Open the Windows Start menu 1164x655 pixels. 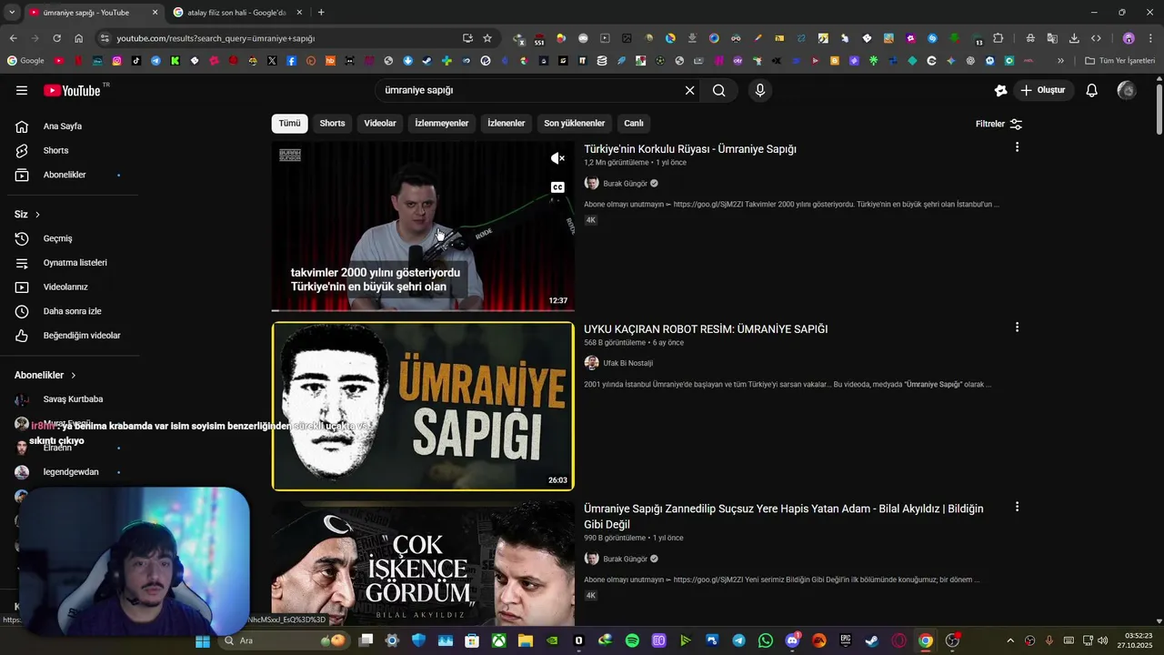click(203, 640)
